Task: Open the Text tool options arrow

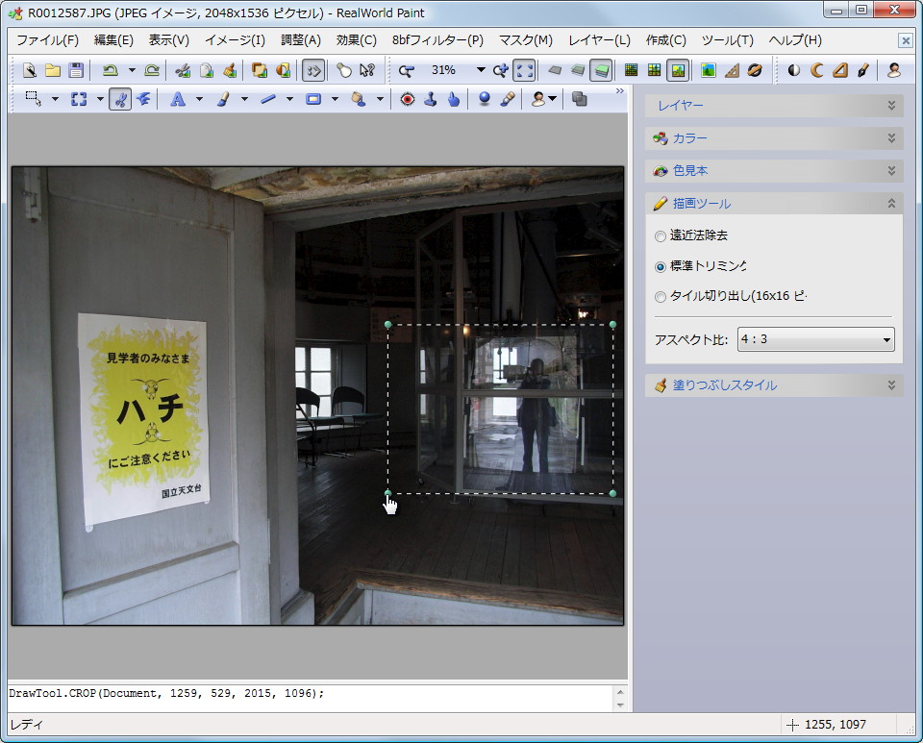Action: point(200,99)
